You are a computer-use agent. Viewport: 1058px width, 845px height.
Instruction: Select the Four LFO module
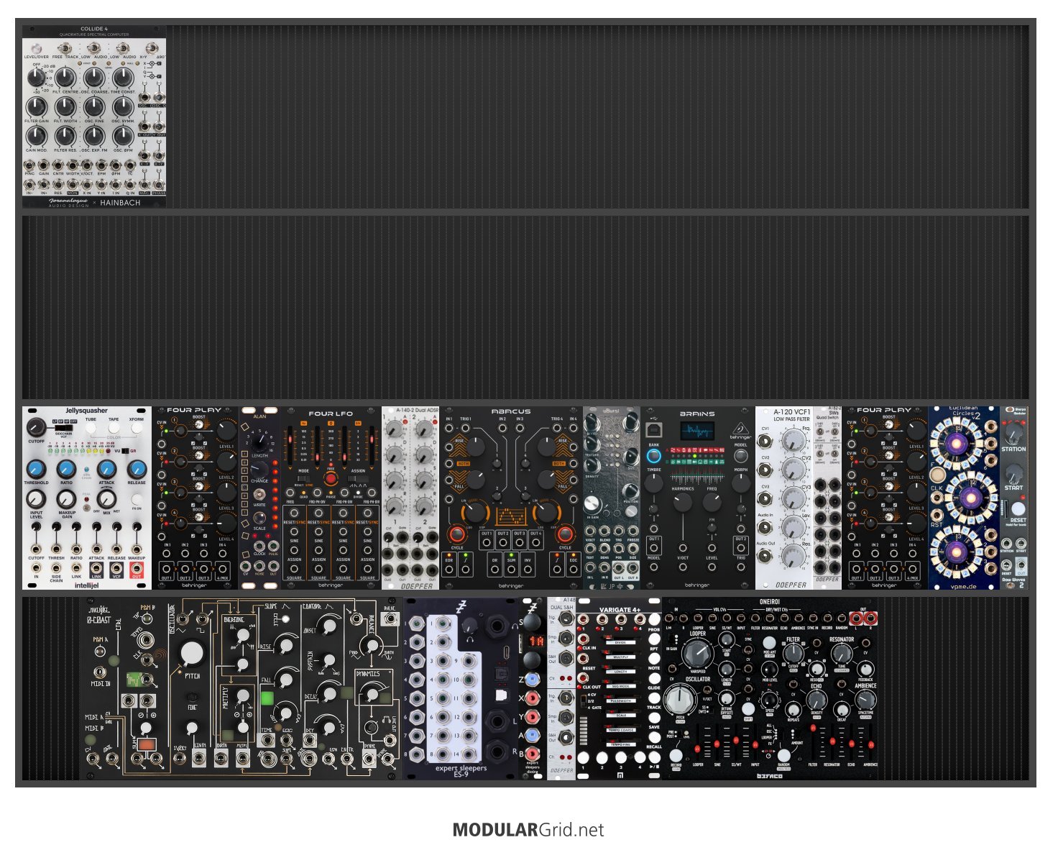pyautogui.click(x=331, y=498)
